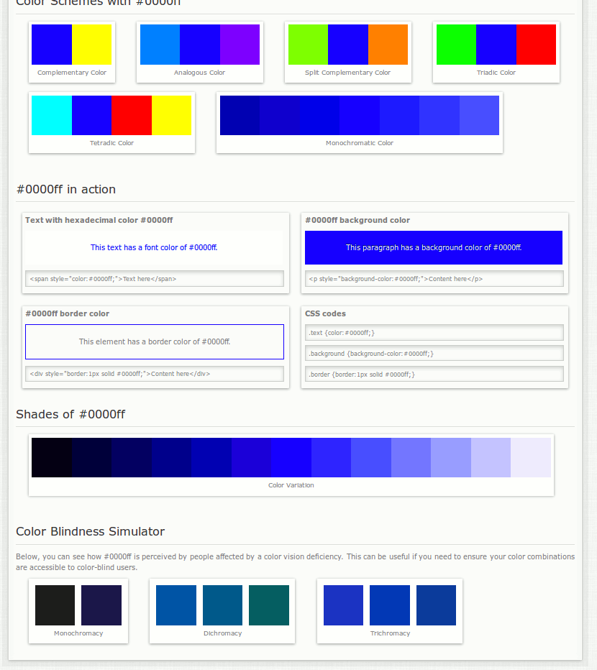Click the #0000ff background color paragraph
This screenshot has height=670, width=597.
[x=434, y=247]
